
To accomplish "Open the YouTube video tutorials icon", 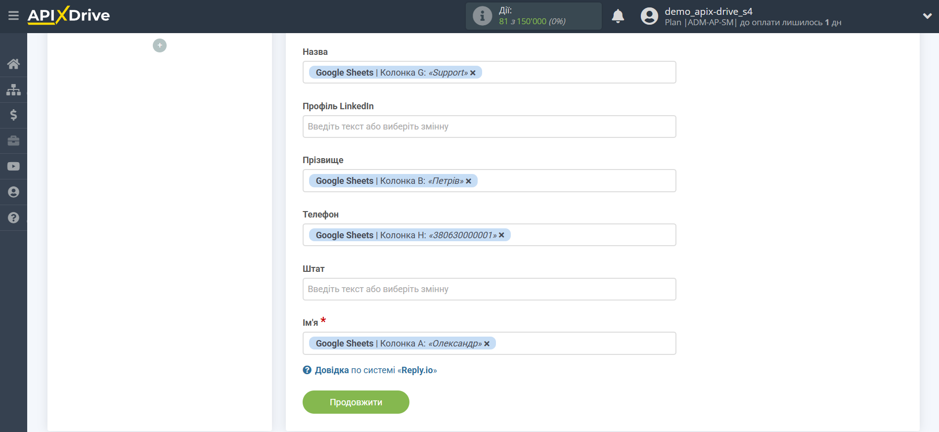I will (x=13, y=167).
